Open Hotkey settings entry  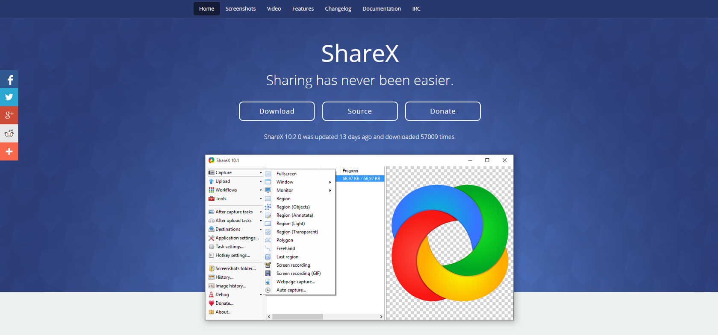click(235, 255)
